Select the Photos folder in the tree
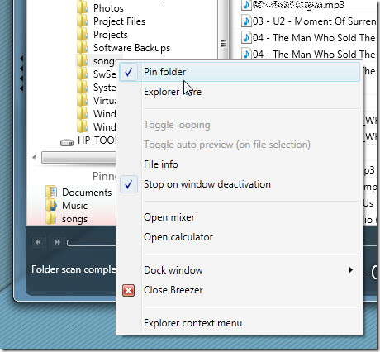The width and height of the screenshot is (380, 352). pyautogui.click(x=108, y=8)
